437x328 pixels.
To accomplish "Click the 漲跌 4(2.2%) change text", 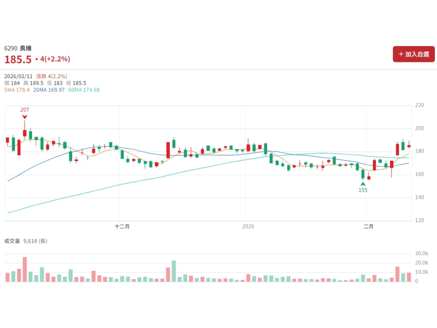I will click(x=51, y=76).
